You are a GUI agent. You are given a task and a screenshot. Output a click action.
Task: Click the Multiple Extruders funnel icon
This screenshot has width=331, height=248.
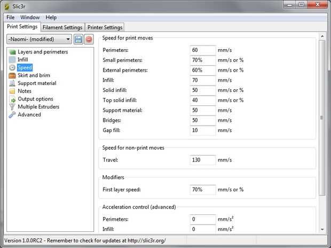[12, 107]
